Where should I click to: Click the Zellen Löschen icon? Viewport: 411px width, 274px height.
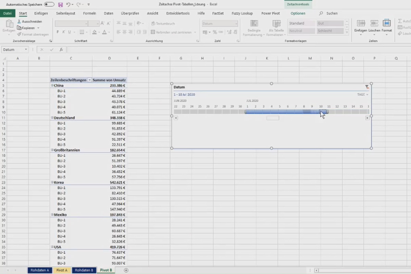(x=374, y=23)
